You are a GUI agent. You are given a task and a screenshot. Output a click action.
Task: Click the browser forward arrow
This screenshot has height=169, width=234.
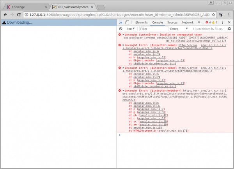(x=12, y=15)
